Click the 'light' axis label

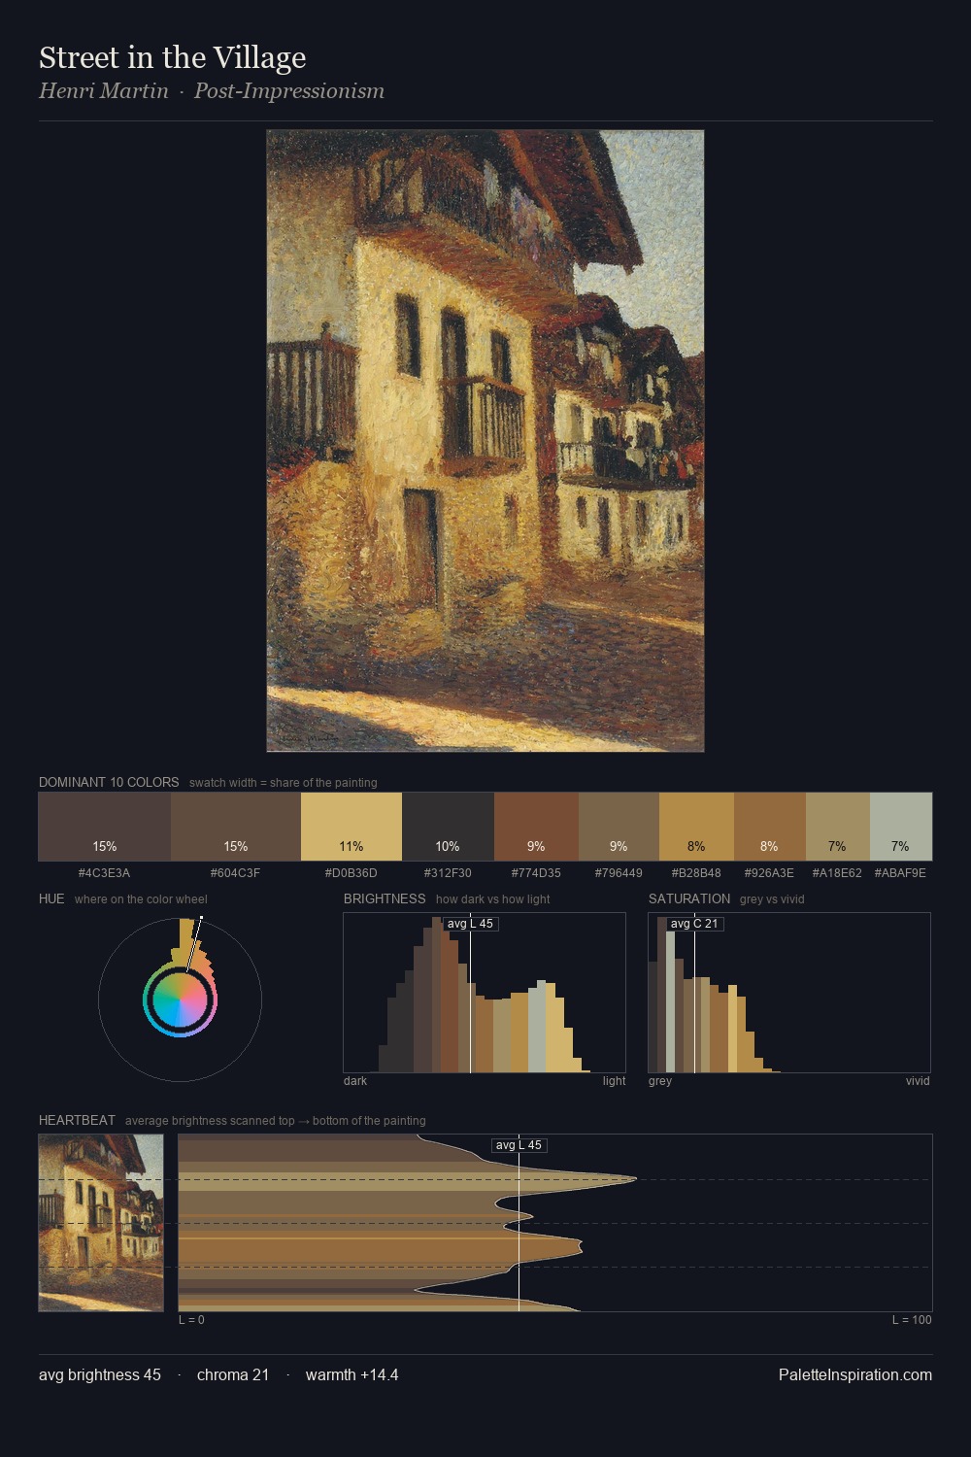(615, 1081)
